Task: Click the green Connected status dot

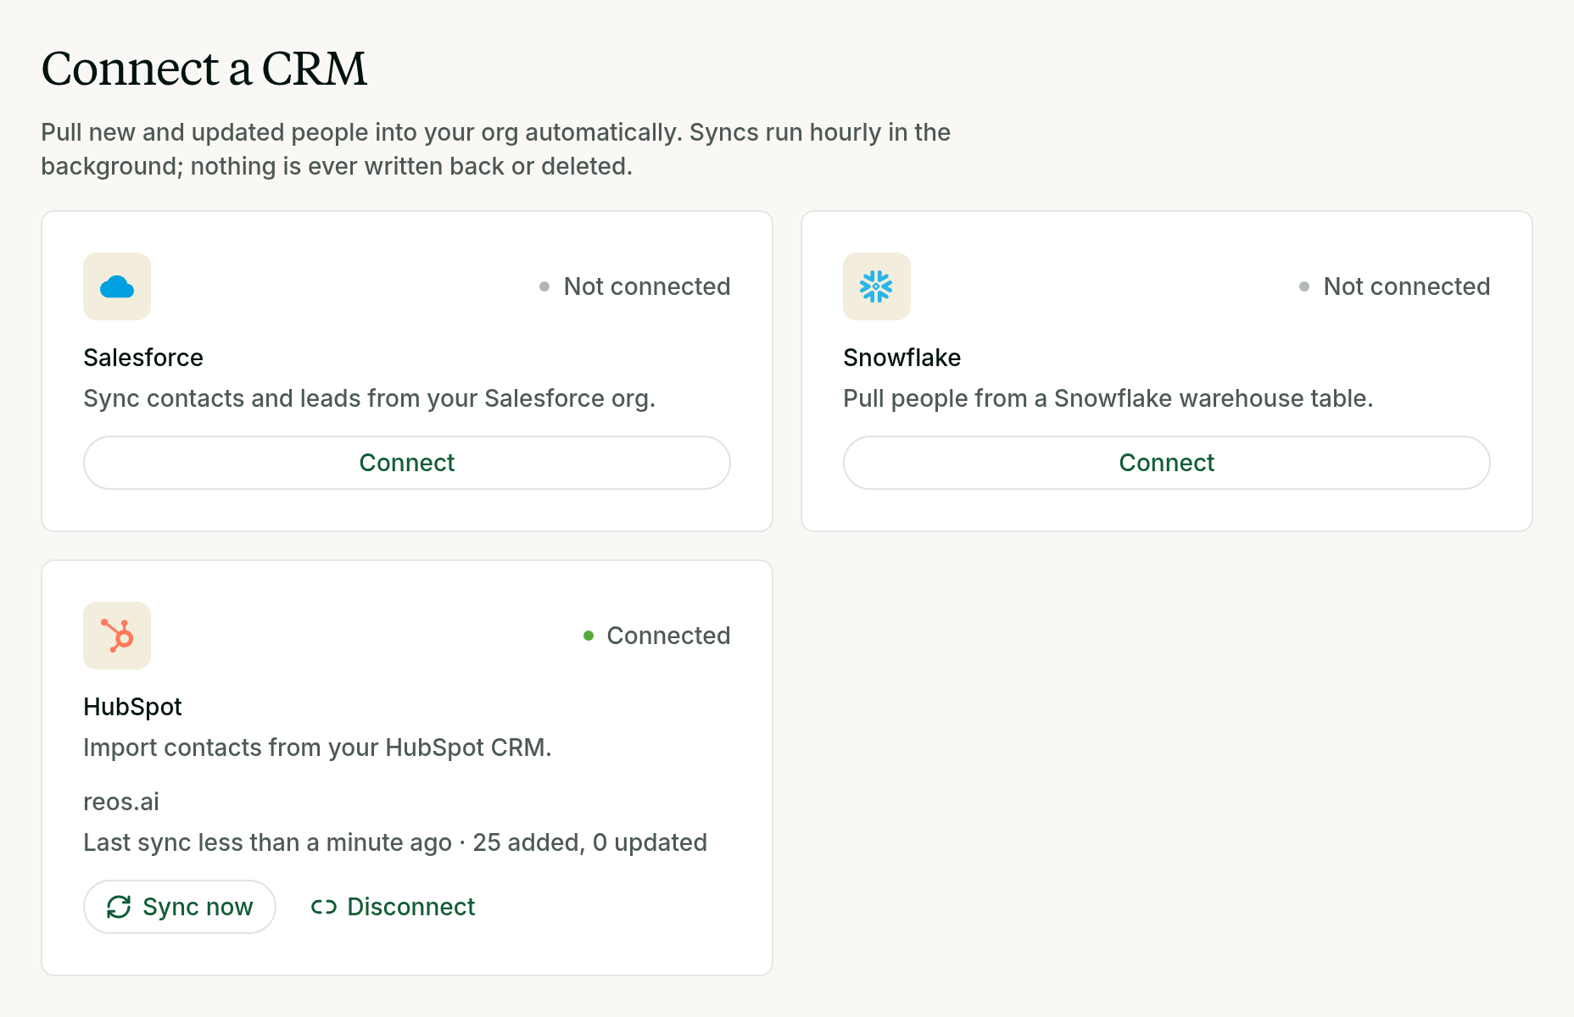Action: (x=589, y=636)
